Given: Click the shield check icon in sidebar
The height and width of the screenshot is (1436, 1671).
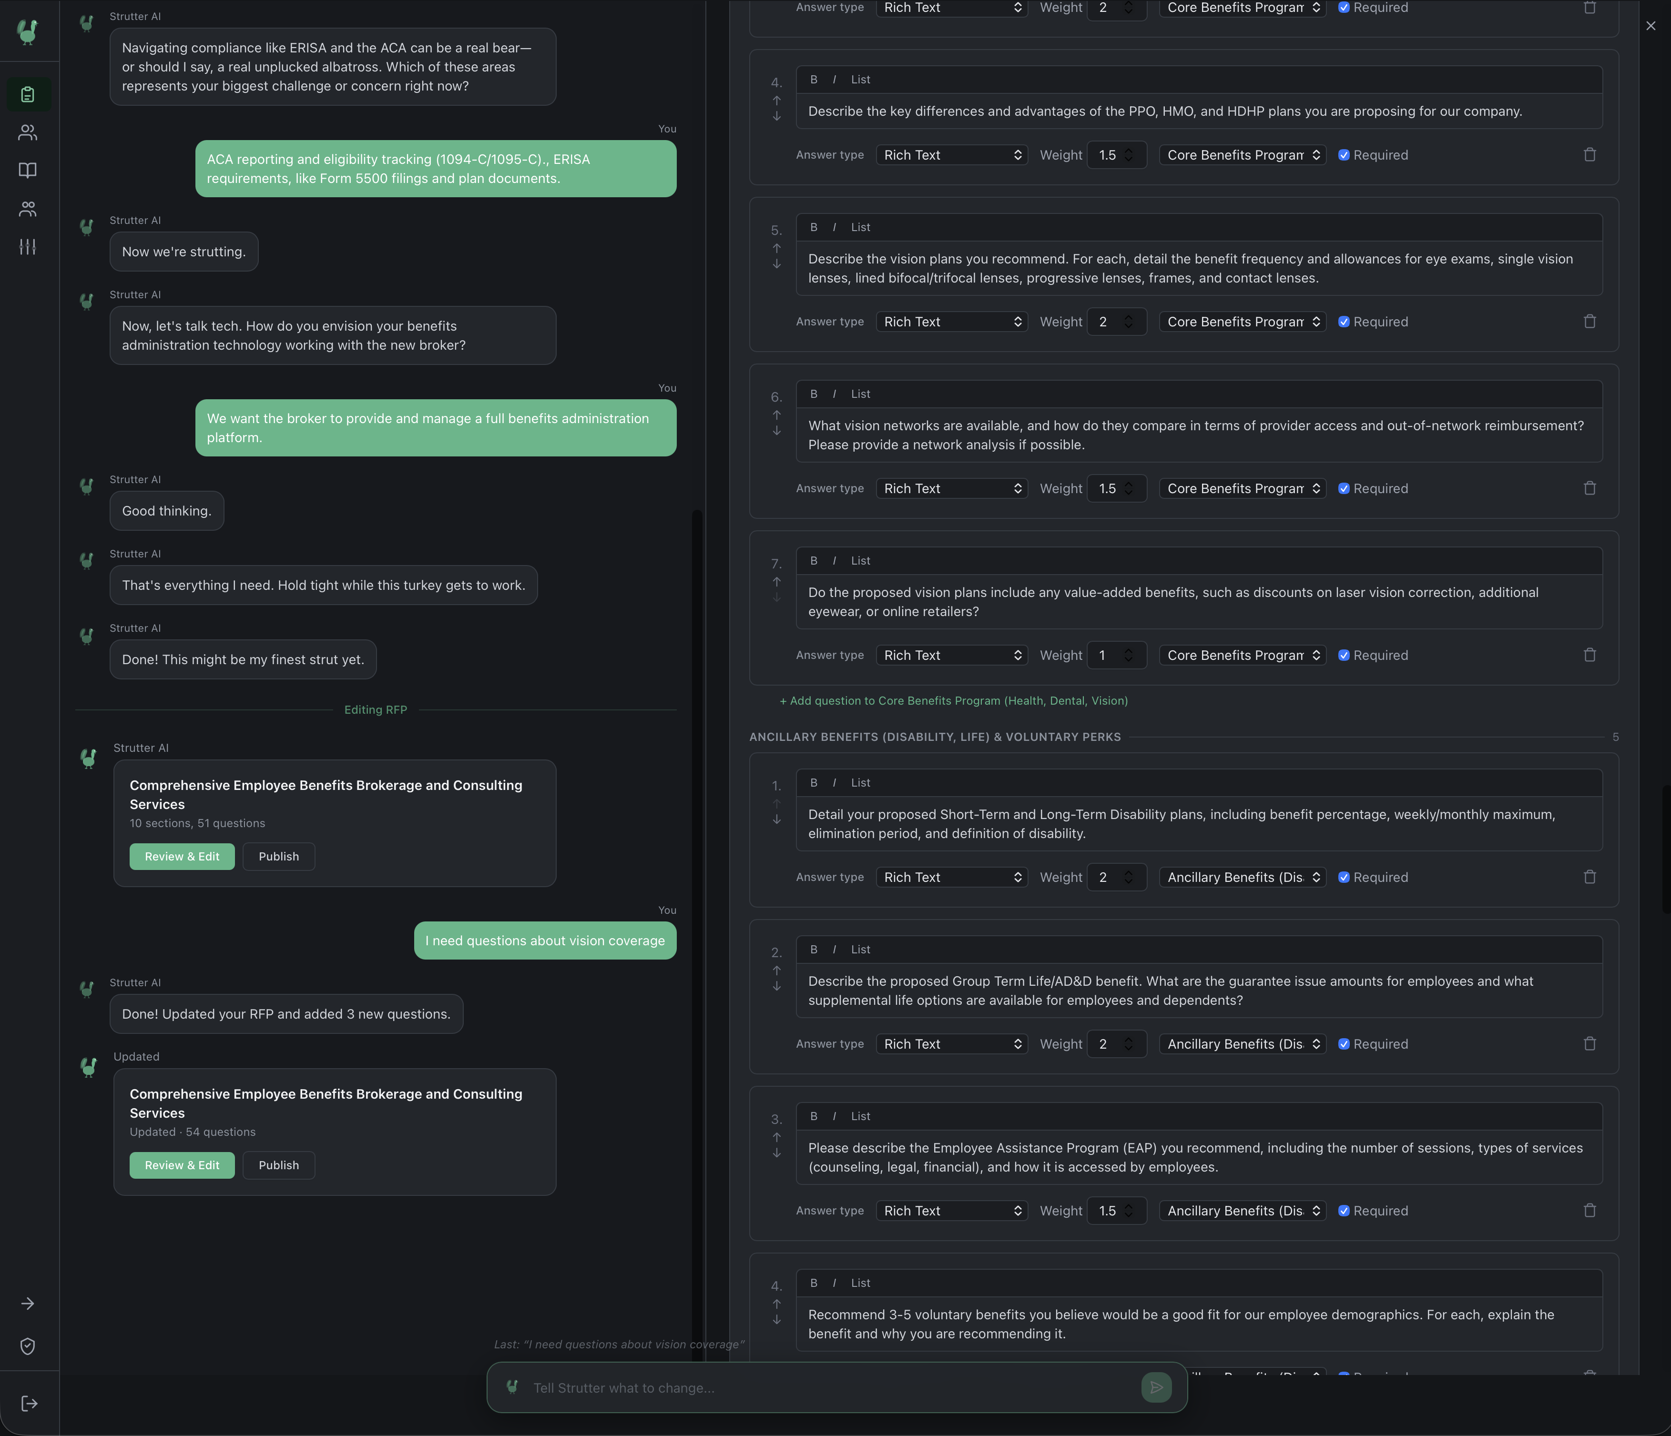Looking at the screenshot, I should 28,1345.
